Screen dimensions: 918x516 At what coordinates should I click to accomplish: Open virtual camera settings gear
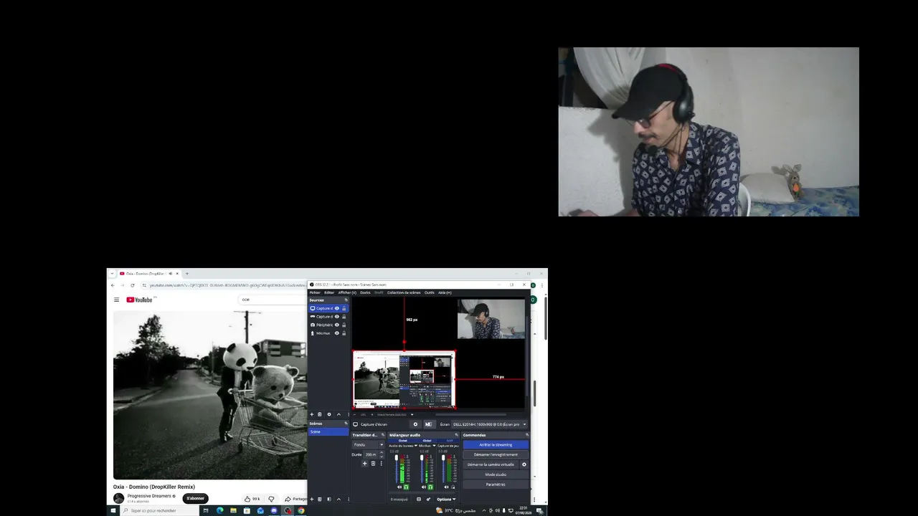pos(524,464)
